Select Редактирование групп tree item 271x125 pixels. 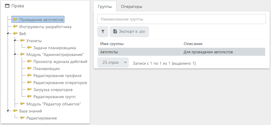(54, 97)
